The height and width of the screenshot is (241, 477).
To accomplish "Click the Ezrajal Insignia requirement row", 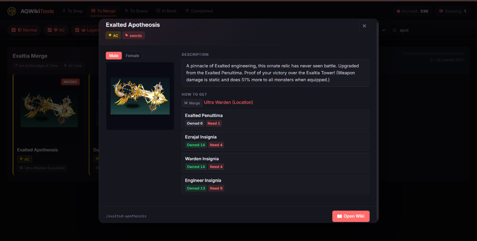I will tap(276, 141).
